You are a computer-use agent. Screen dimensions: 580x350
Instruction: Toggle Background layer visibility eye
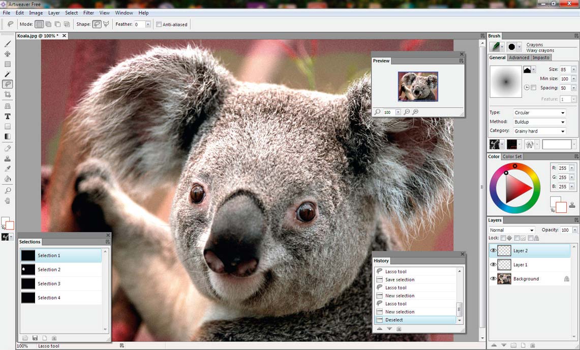(493, 279)
